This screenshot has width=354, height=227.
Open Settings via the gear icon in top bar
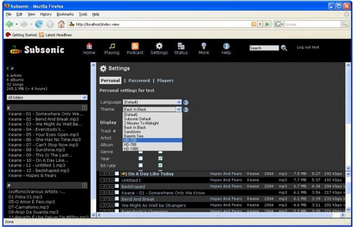(x=159, y=46)
